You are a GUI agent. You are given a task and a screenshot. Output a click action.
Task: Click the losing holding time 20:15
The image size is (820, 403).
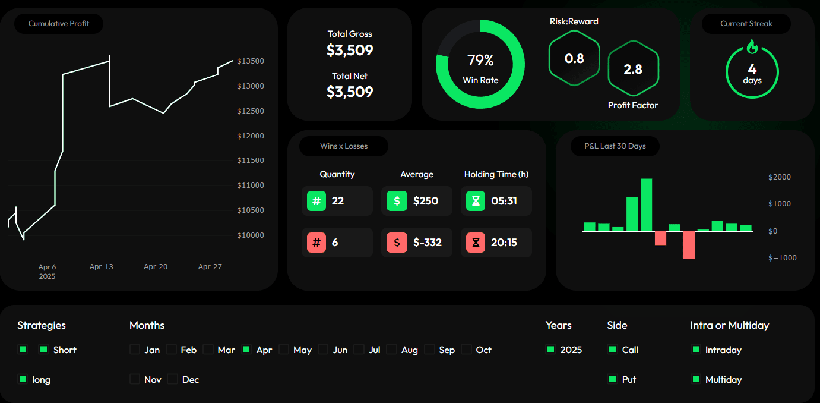tap(504, 243)
